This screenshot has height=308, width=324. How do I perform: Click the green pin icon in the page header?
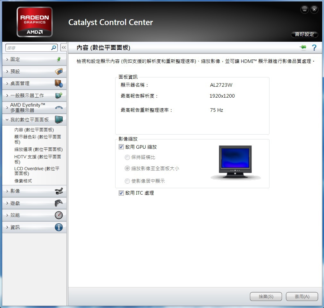tap(303, 47)
